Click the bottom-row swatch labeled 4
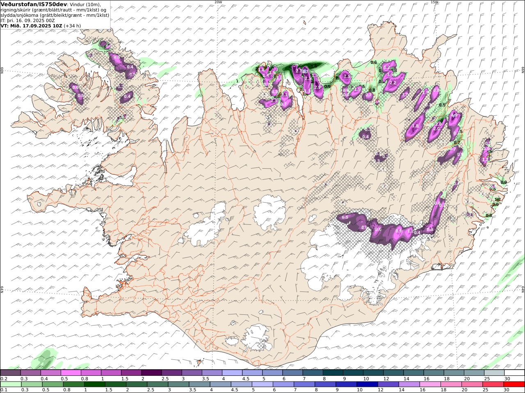 (x=220, y=384)
